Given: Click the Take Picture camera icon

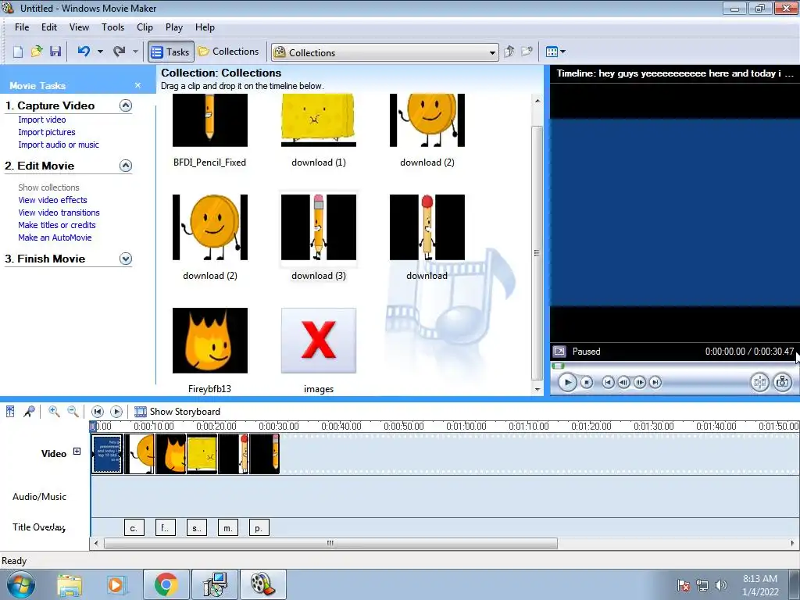Looking at the screenshot, I should pyautogui.click(x=783, y=382).
